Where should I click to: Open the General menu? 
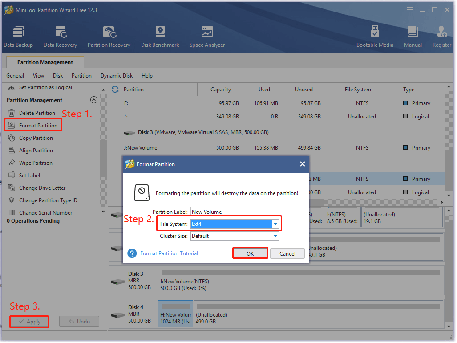[15, 76]
